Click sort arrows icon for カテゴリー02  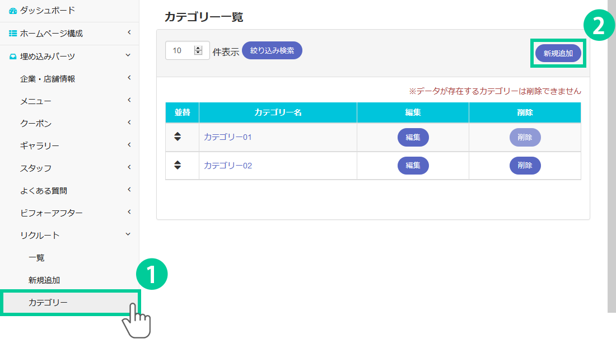(x=178, y=165)
